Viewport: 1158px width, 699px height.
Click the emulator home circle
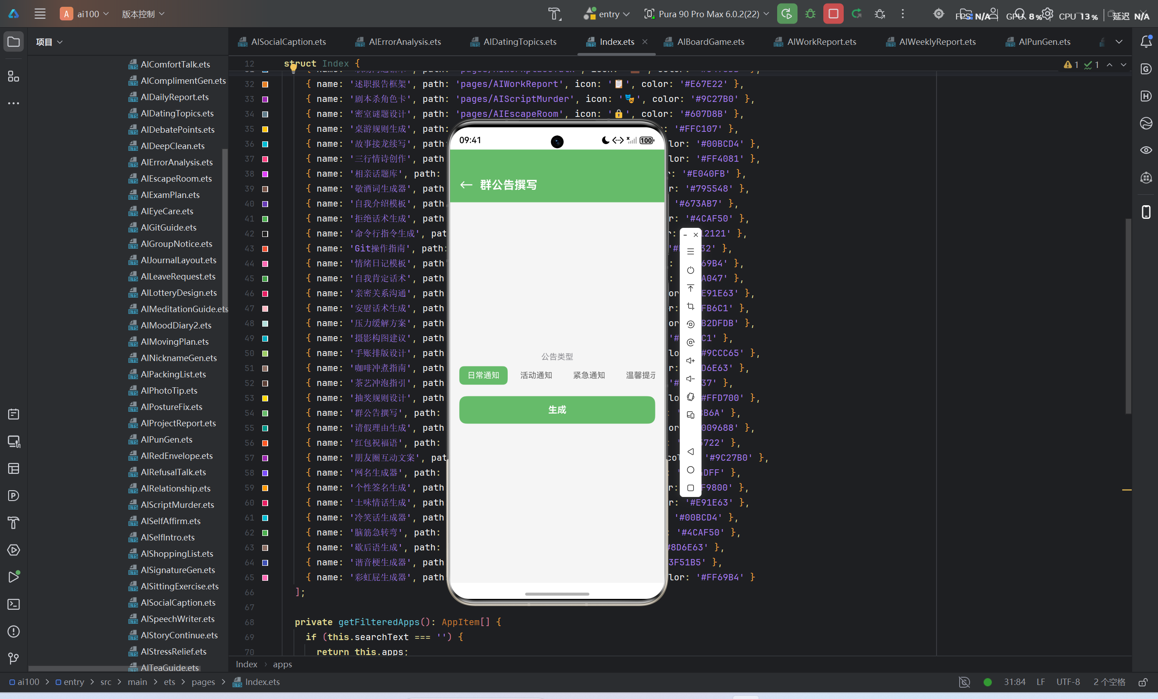pyautogui.click(x=690, y=470)
